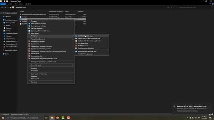Sort by the Μέγεθος column header
The height and width of the screenshot is (120, 214).
82,11
